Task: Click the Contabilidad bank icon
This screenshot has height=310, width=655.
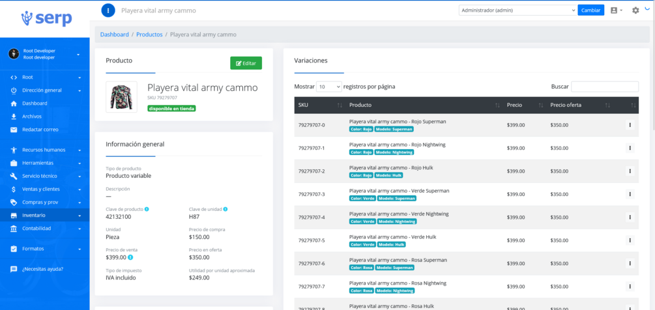Action: (14, 229)
